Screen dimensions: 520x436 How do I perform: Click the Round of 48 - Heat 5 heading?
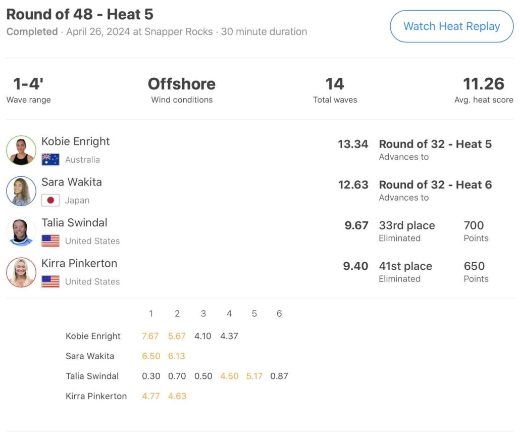coord(80,14)
